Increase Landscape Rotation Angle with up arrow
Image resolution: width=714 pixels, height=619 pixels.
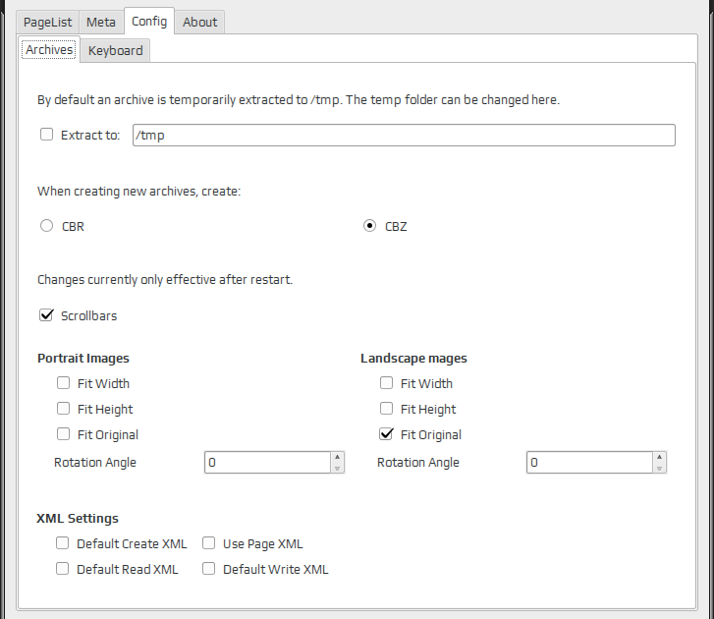(x=659, y=457)
